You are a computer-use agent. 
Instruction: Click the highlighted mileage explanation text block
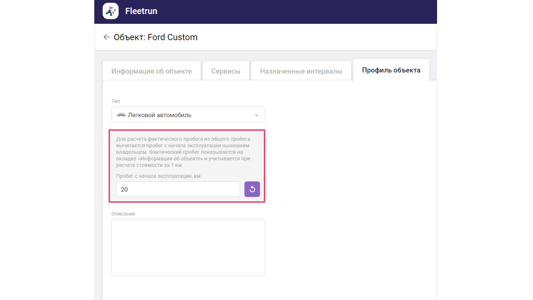(x=183, y=153)
